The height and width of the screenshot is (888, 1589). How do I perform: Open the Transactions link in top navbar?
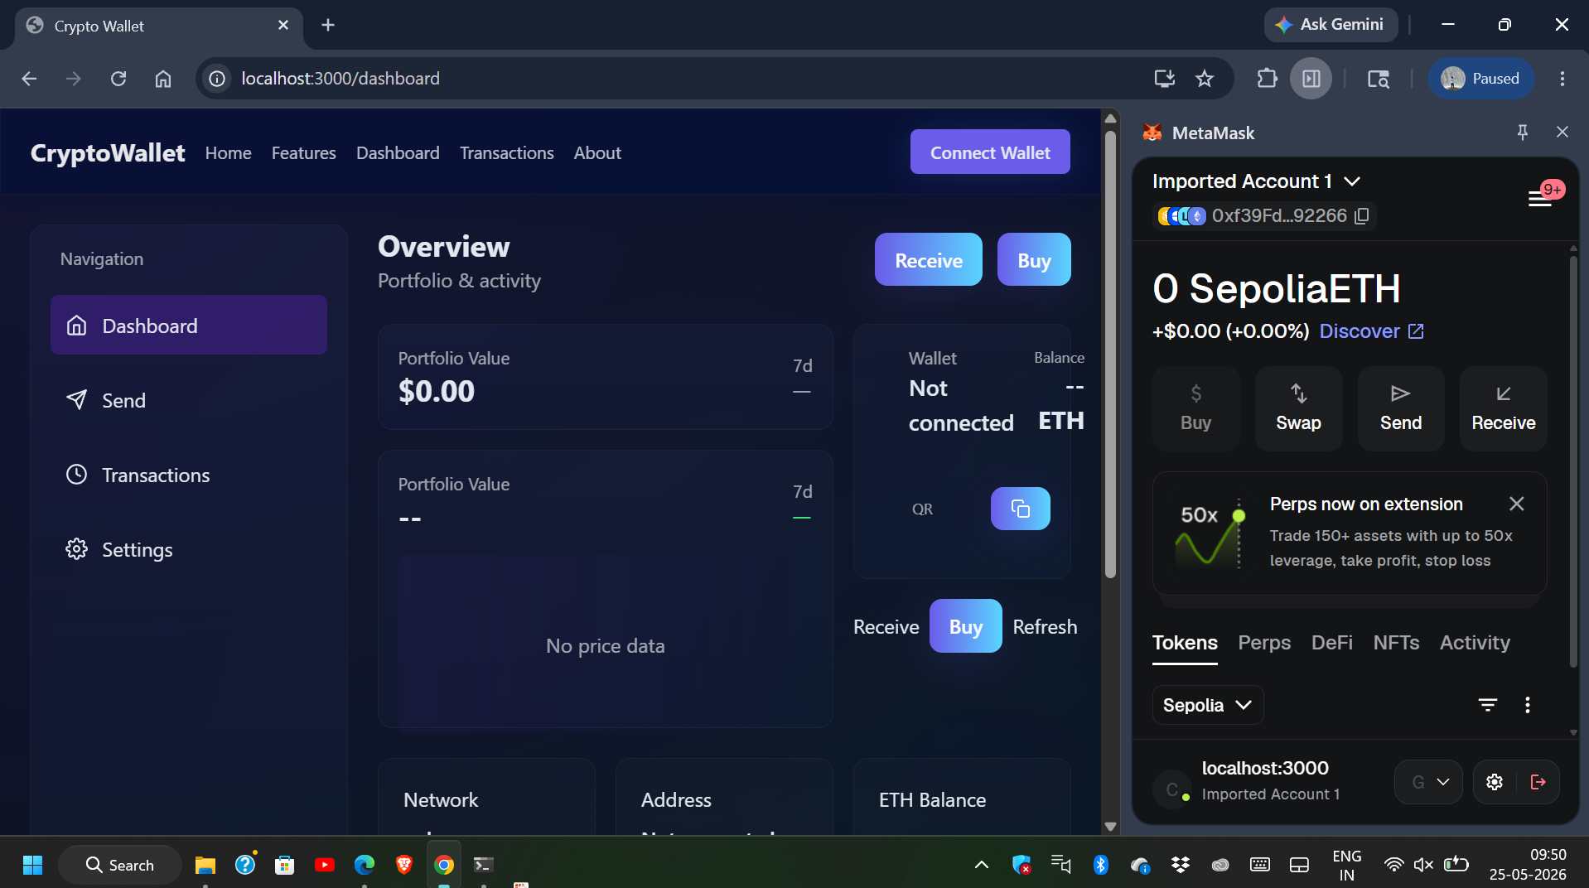tap(507, 153)
